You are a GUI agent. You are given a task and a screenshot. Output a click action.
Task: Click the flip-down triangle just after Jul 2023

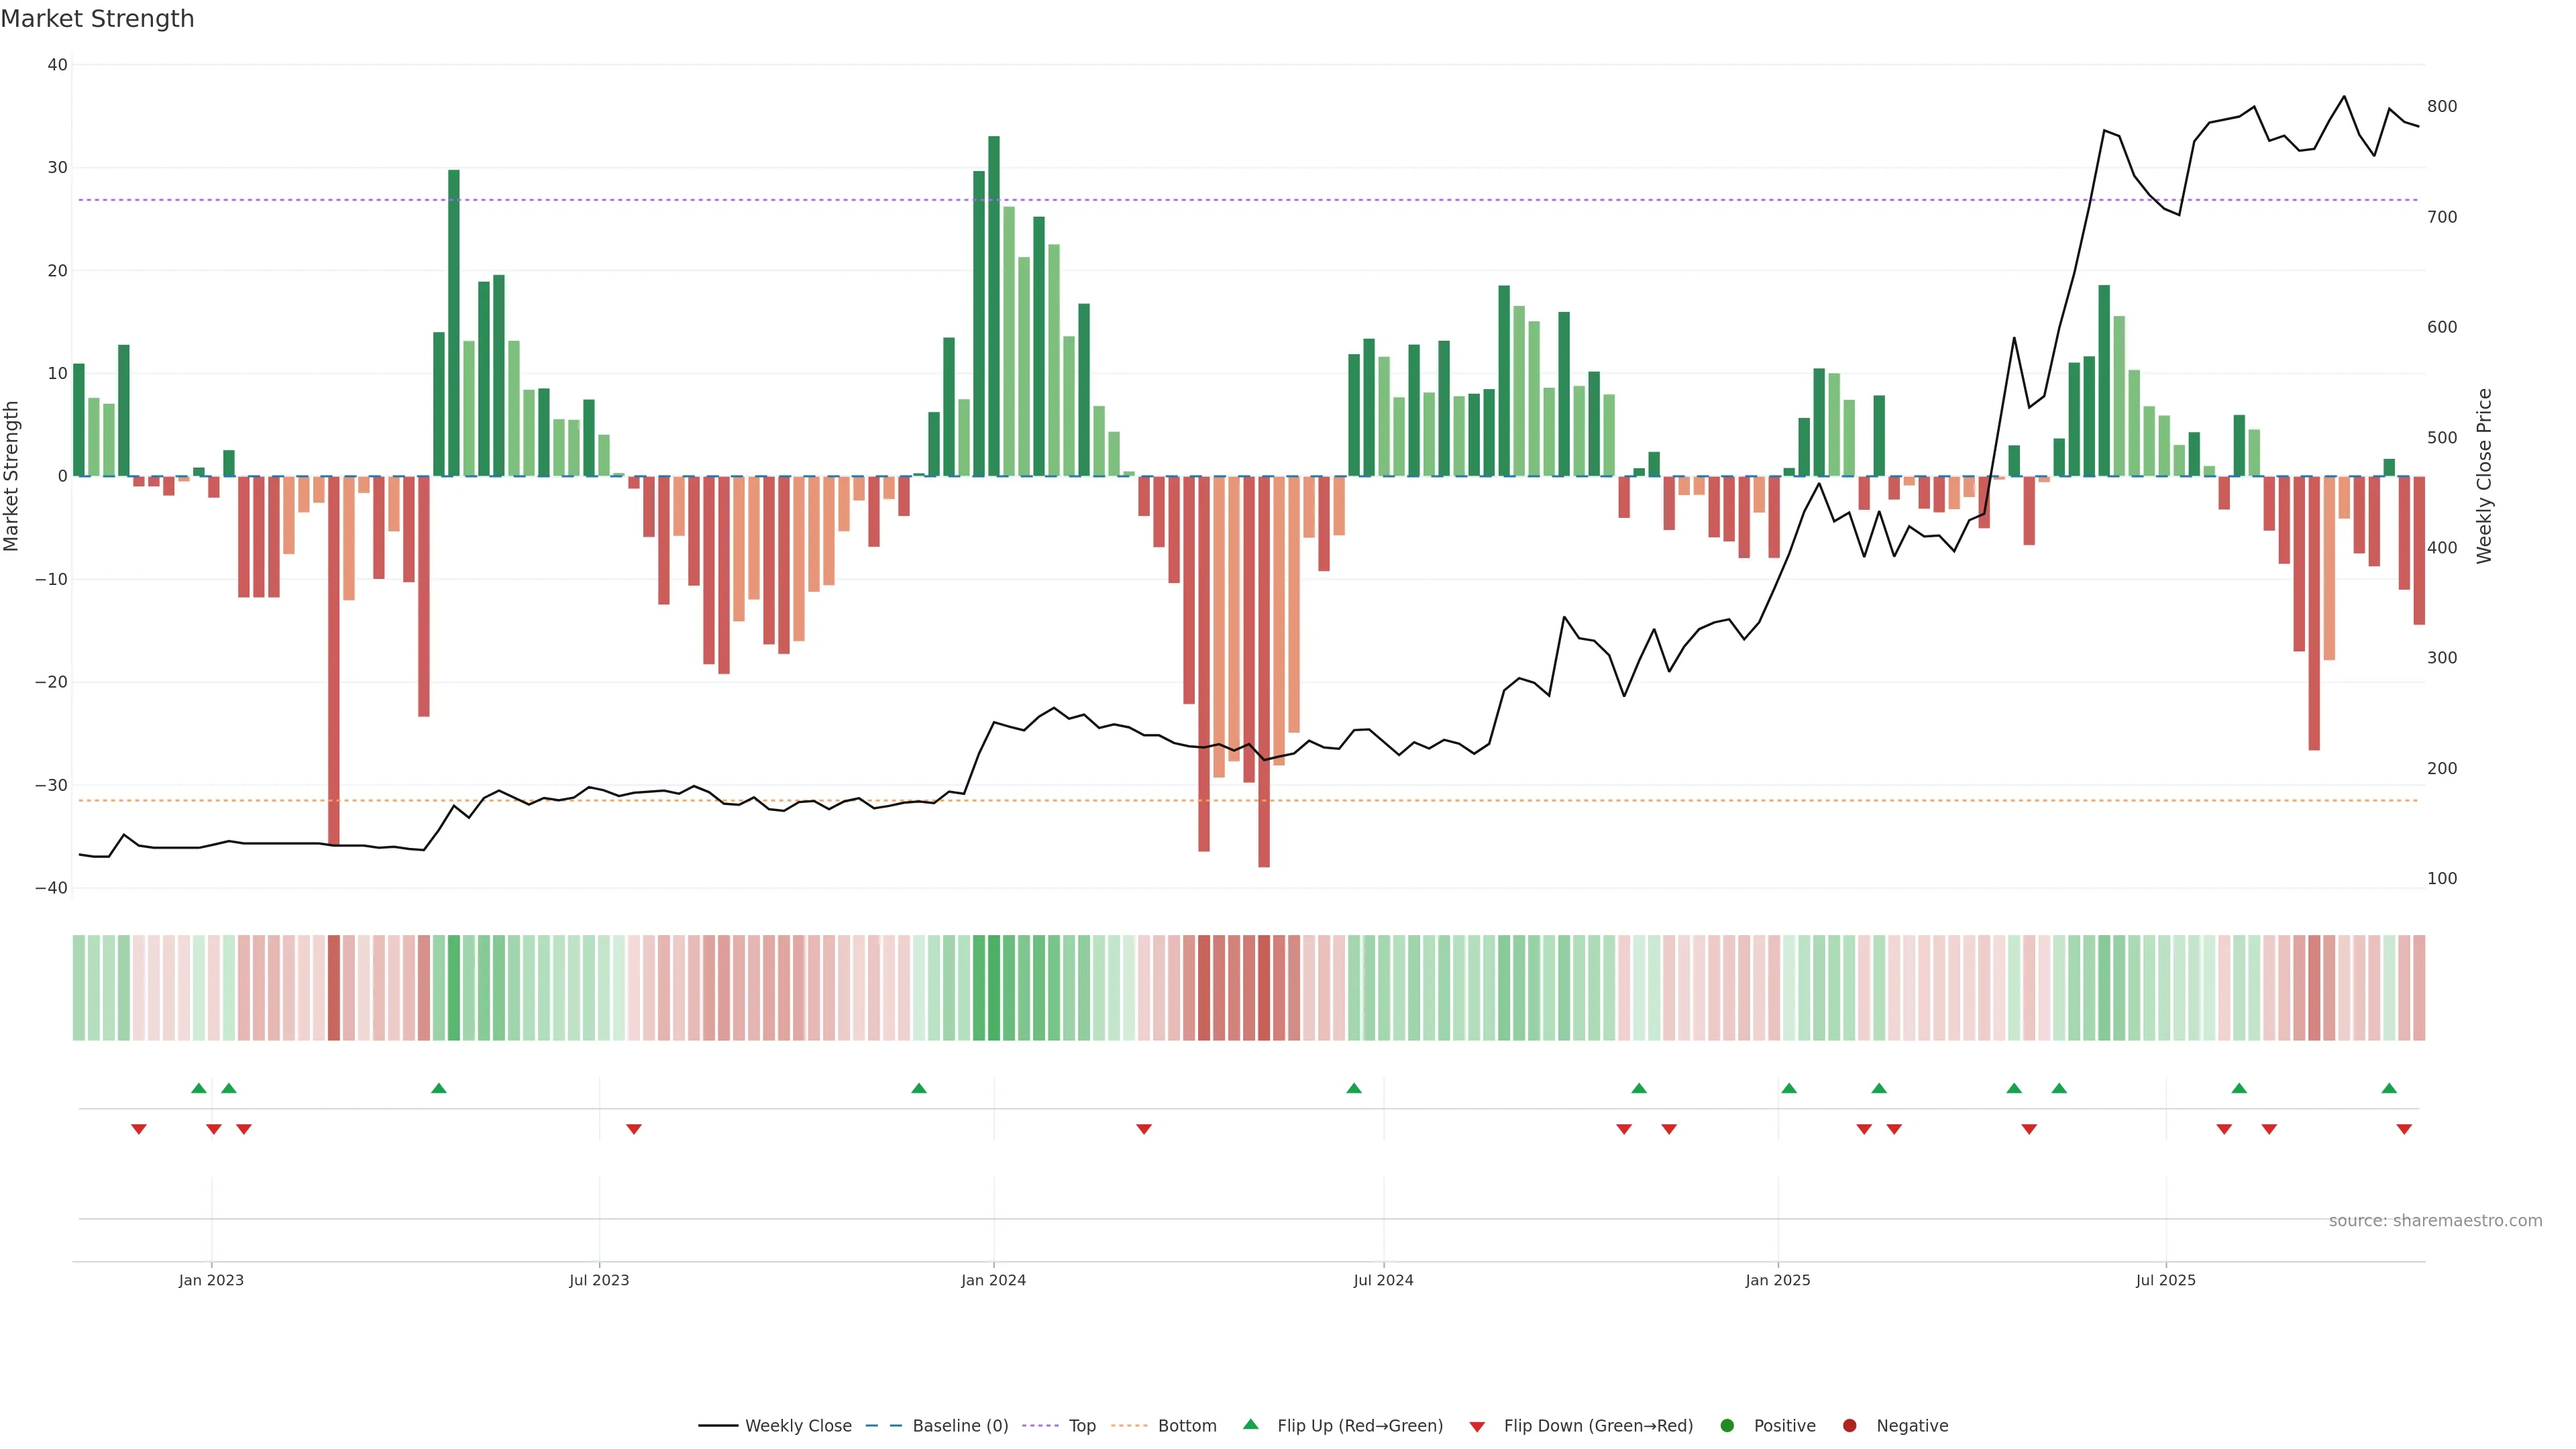point(634,1129)
